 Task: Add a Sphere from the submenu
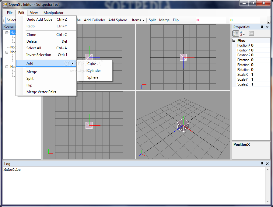pos(95,77)
